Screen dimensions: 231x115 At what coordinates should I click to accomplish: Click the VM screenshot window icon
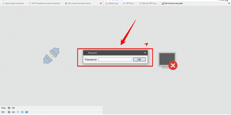(22, 112)
